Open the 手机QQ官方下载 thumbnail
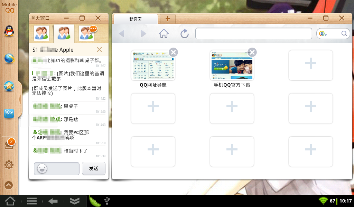The height and width of the screenshot is (207, 354). [232, 65]
